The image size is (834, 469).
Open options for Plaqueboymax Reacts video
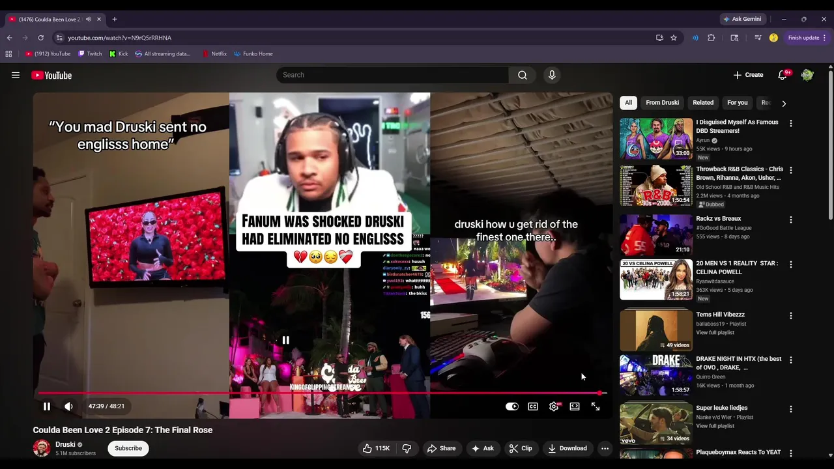click(791, 453)
